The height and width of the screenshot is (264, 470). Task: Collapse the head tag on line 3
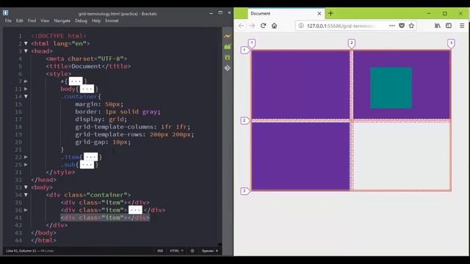point(26,51)
